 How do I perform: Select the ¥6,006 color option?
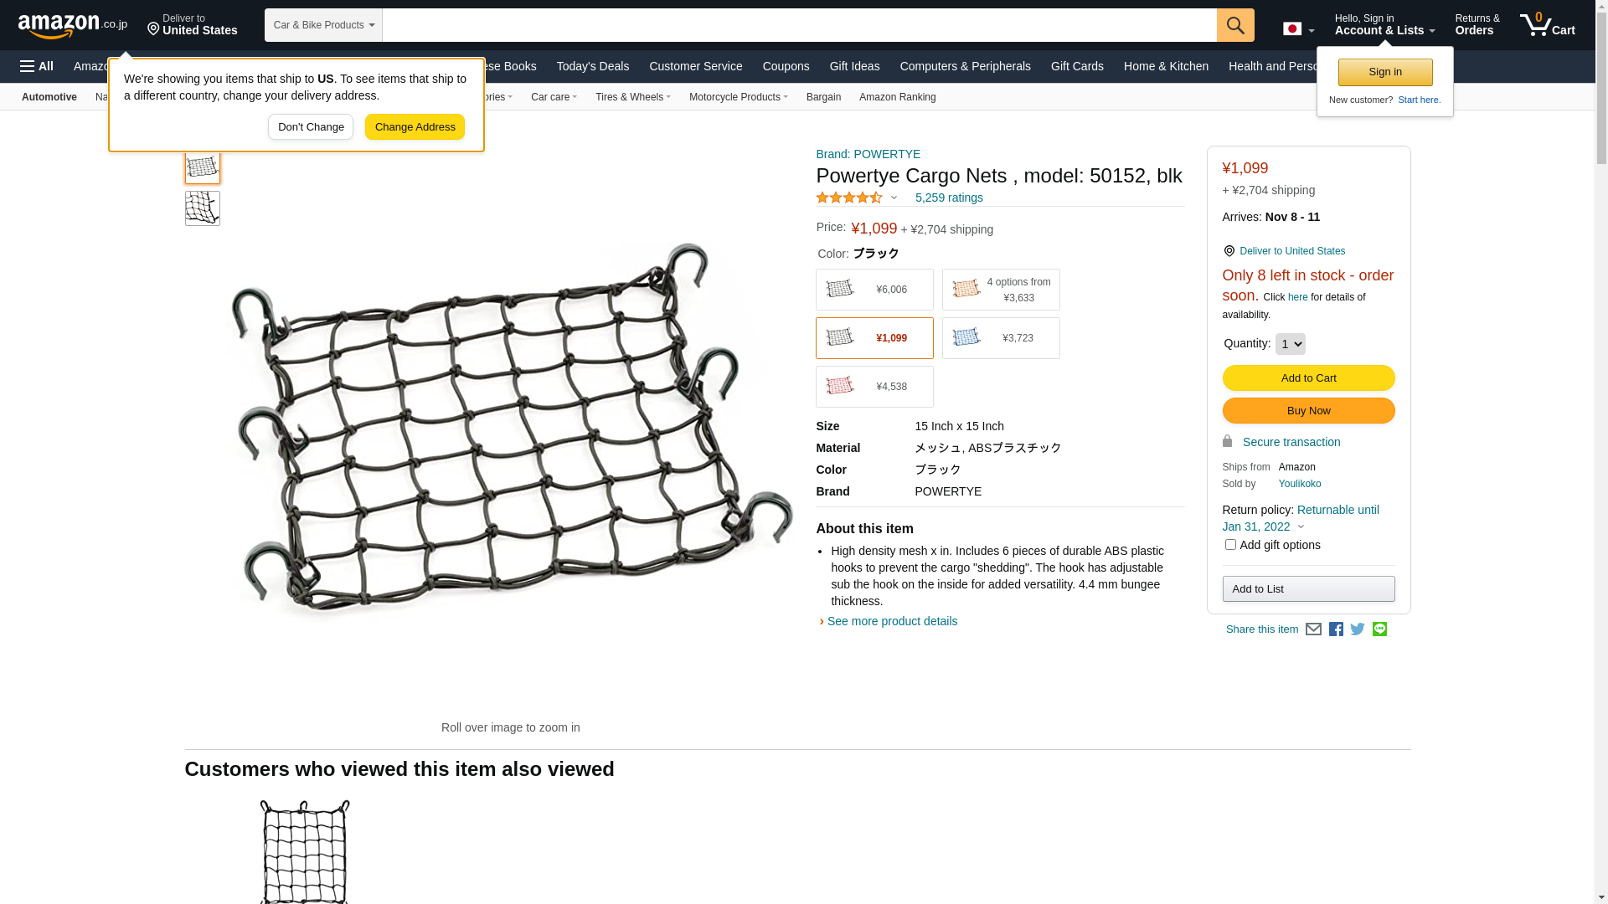[874, 290]
